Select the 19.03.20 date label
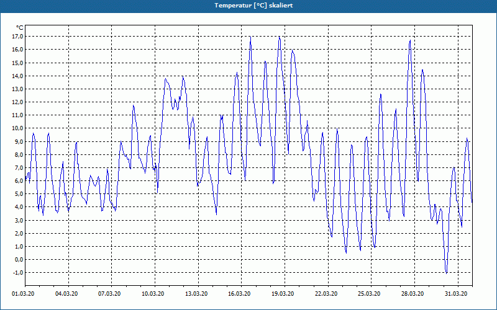Screen dimensions: 497x310 [x=283, y=294]
